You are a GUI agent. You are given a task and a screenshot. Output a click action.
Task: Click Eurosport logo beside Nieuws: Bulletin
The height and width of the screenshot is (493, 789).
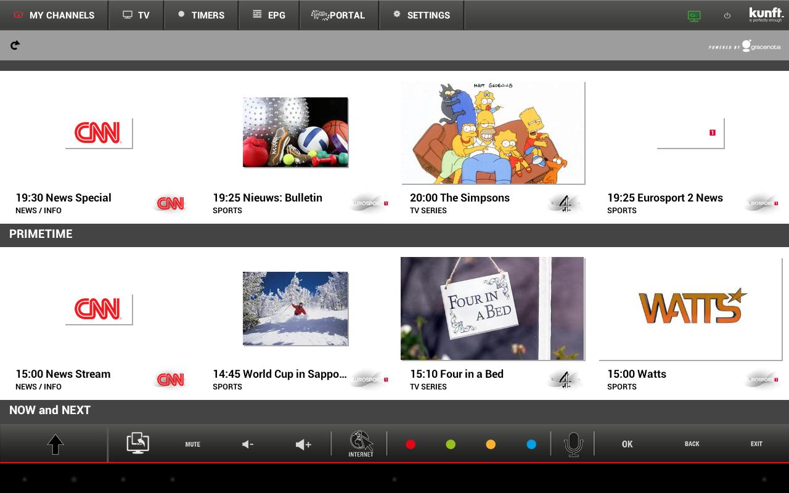pyautogui.click(x=369, y=203)
